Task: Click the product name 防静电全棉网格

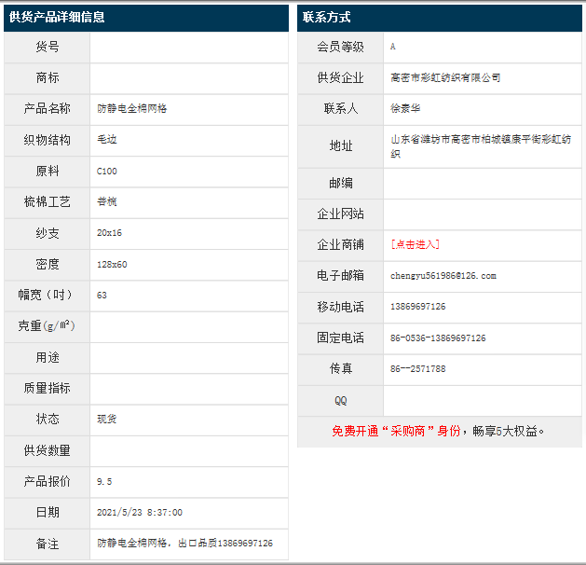Action: tap(131, 108)
